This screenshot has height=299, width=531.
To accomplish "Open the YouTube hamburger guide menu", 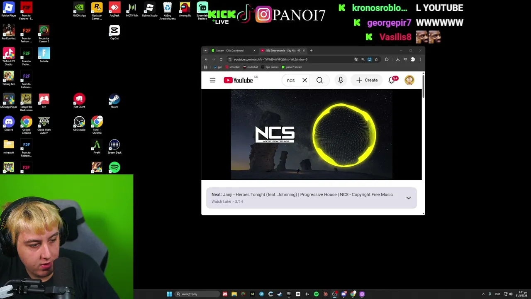I will point(212,80).
